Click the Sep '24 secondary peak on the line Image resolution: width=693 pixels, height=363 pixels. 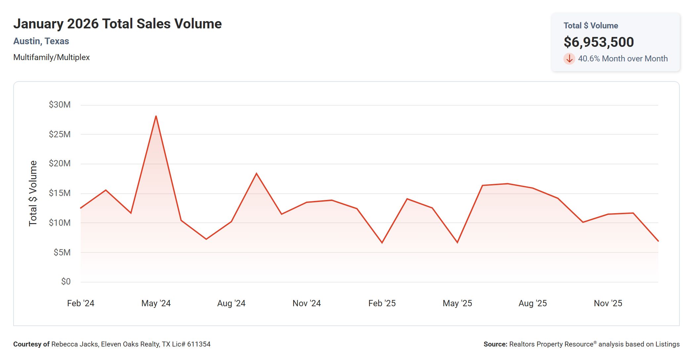click(257, 174)
